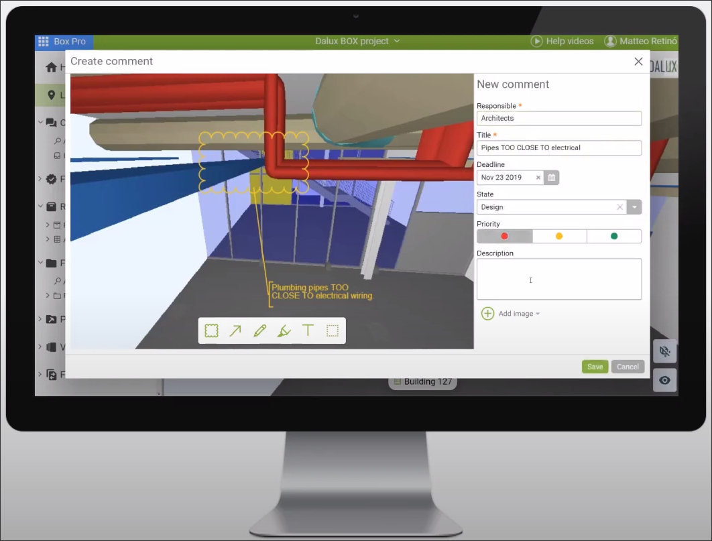Open Help videos
Screen dimensions: 712x541
coord(562,42)
